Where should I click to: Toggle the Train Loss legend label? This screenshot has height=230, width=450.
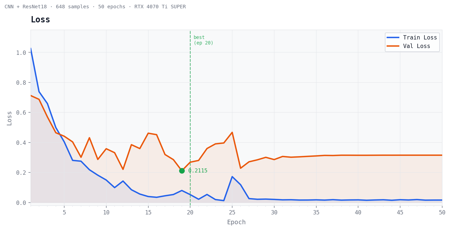[x=420, y=37]
